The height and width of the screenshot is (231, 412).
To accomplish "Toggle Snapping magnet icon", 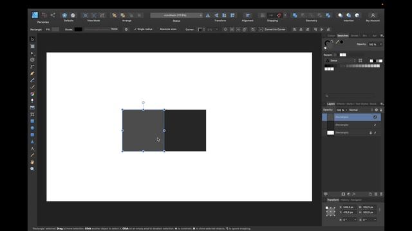I will click(279, 15).
